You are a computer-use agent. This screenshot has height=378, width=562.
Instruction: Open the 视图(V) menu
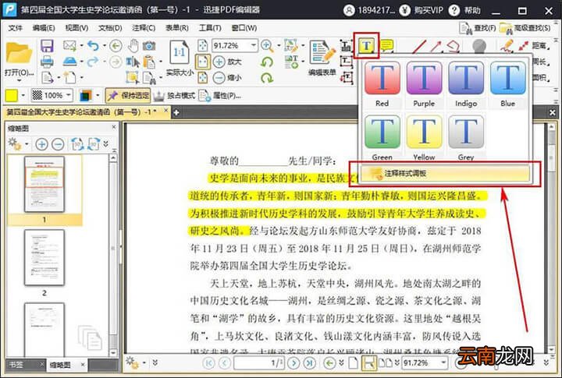[76, 28]
